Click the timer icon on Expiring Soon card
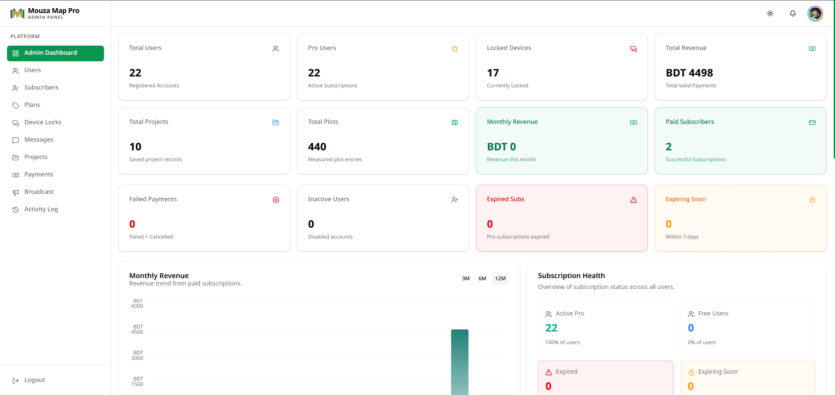The width and height of the screenshot is (835, 395). point(812,200)
